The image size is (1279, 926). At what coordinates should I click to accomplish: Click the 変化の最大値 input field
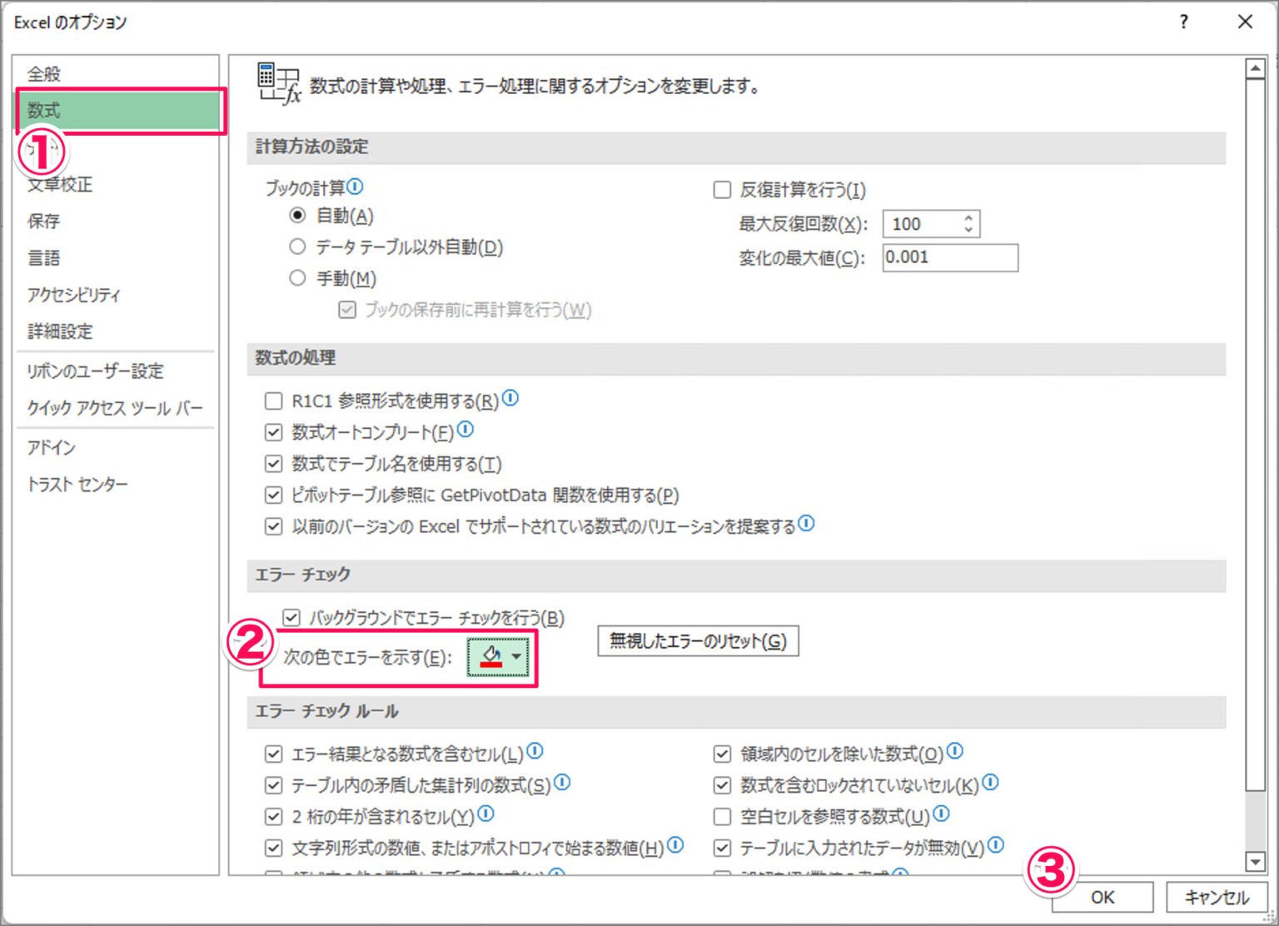click(950, 257)
